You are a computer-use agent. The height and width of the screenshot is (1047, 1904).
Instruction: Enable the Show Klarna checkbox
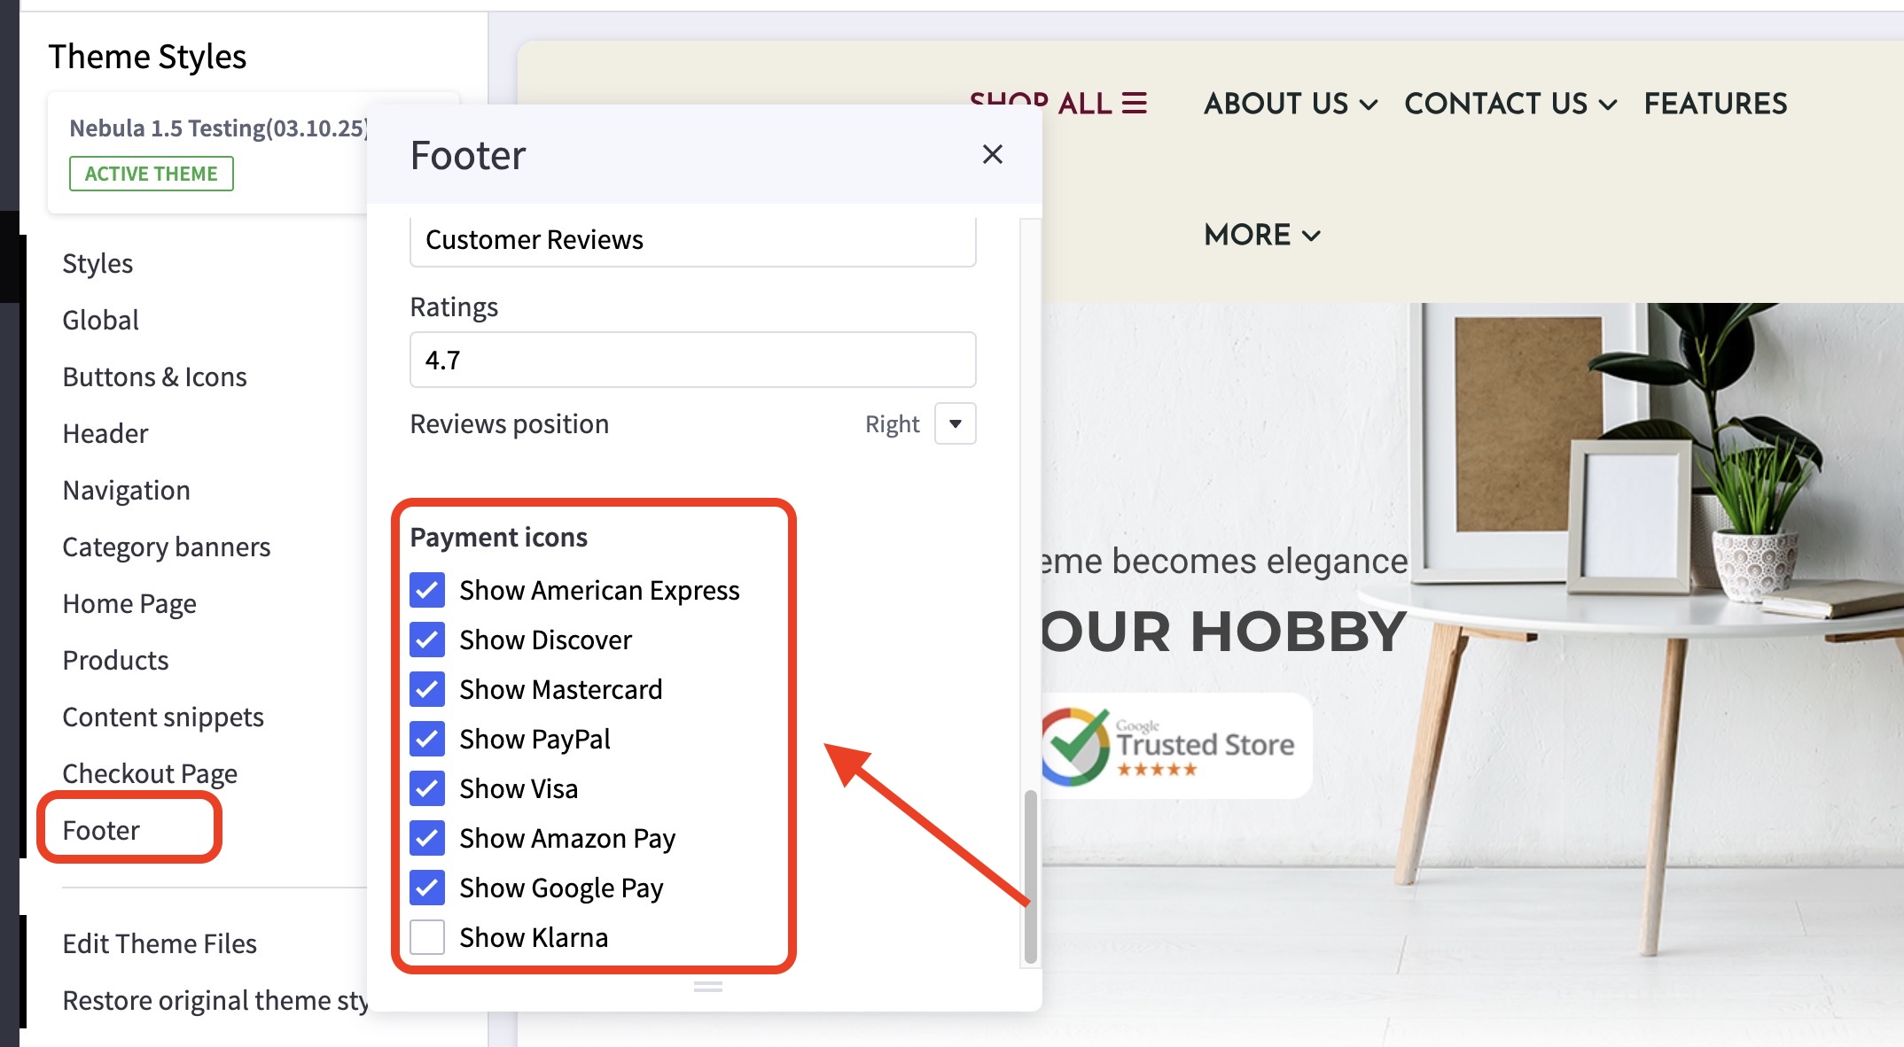click(x=427, y=937)
